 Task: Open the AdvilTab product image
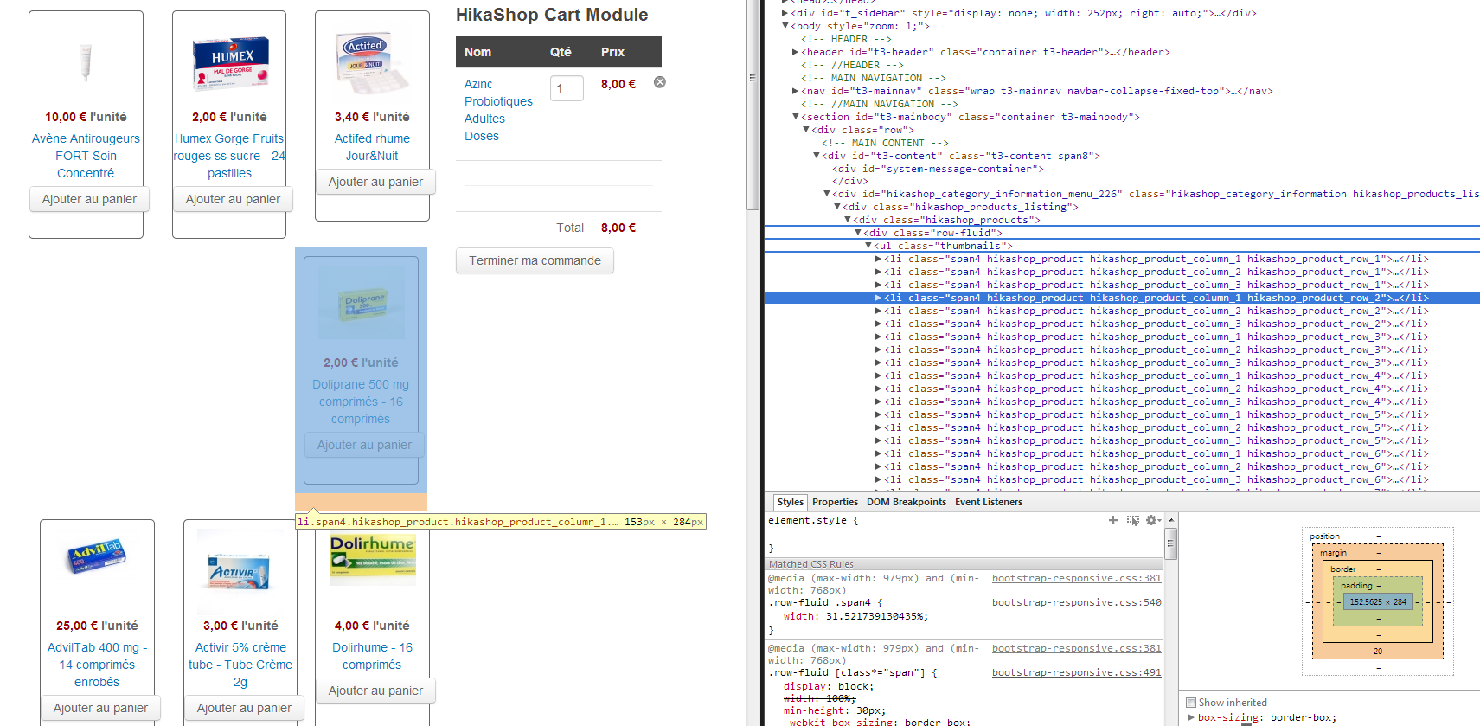click(x=97, y=556)
